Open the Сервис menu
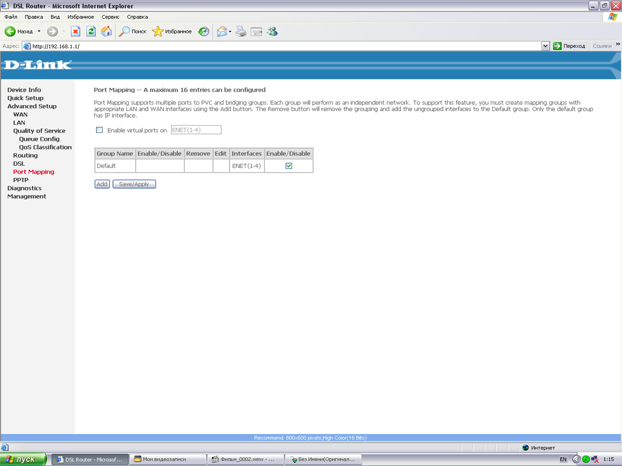The width and height of the screenshot is (622, 466). (x=111, y=17)
